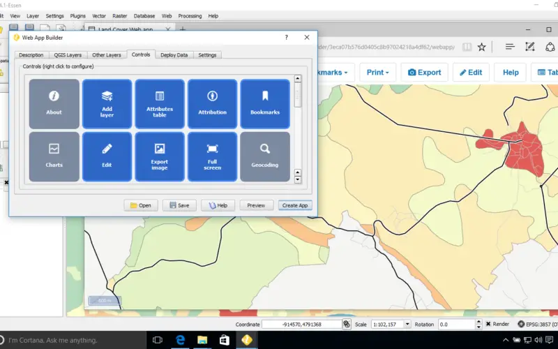Toggle the Add layer control tile
This screenshot has height=349, width=558.
107,103
